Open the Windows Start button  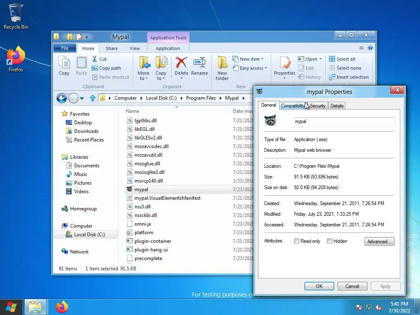pos(11,307)
